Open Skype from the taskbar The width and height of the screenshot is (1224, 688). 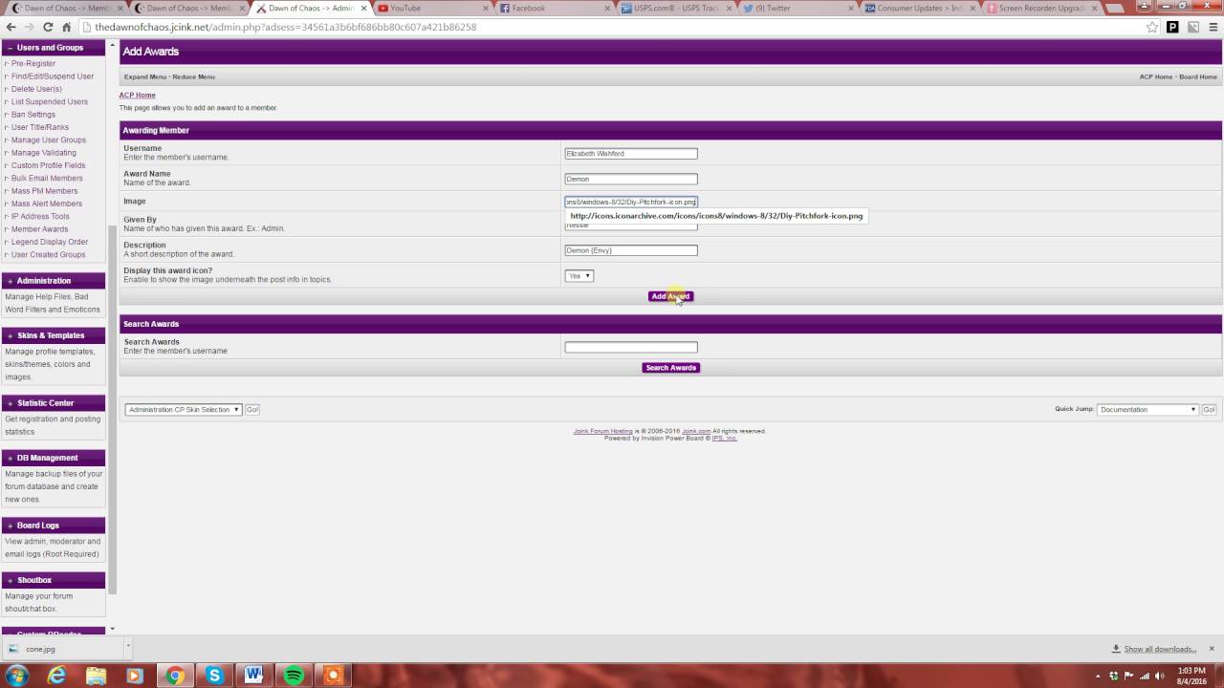point(214,676)
